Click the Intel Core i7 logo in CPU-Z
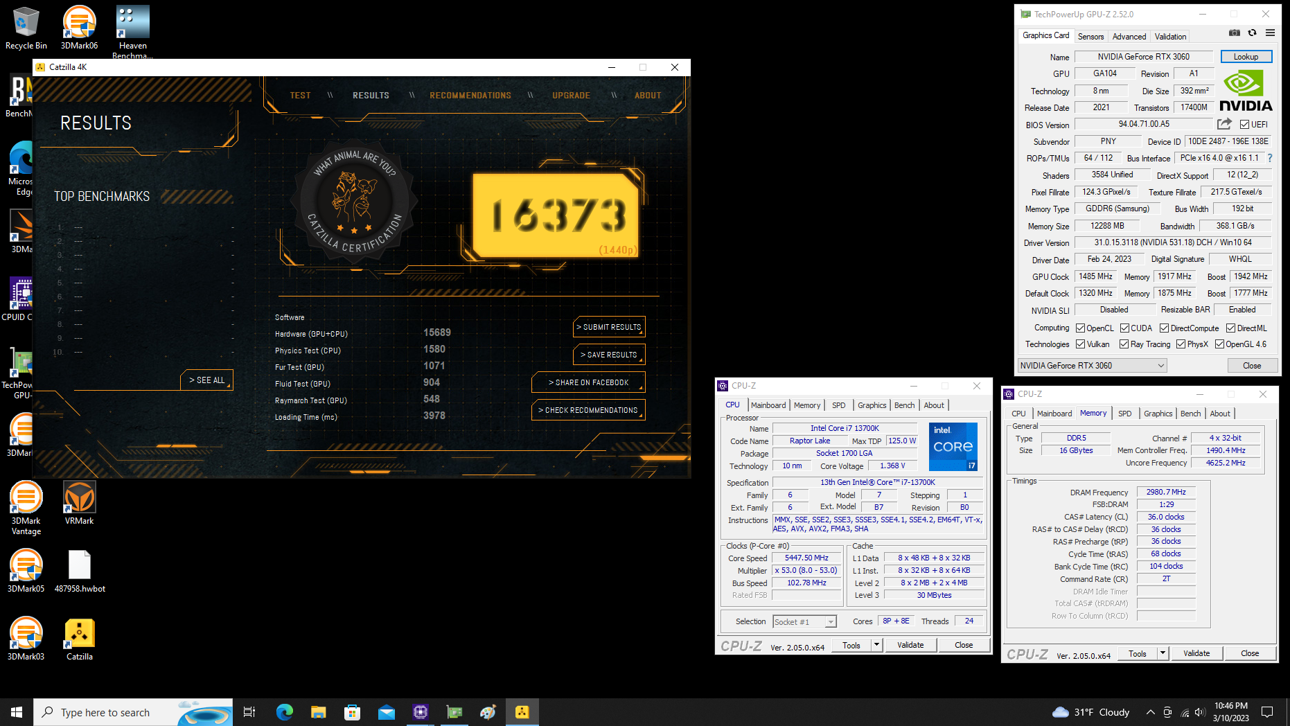This screenshot has height=726, width=1290. (953, 446)
